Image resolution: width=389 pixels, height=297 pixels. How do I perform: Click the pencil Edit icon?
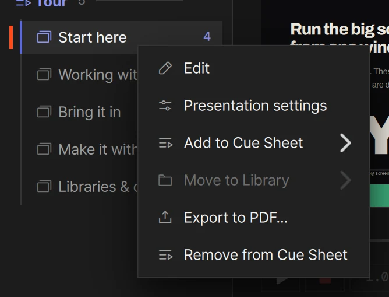(165, 68)
